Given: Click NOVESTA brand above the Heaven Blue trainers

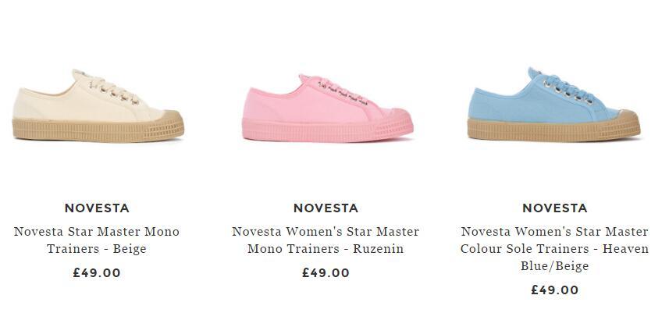Looking at the screenshot, I should tap(555, 208).
